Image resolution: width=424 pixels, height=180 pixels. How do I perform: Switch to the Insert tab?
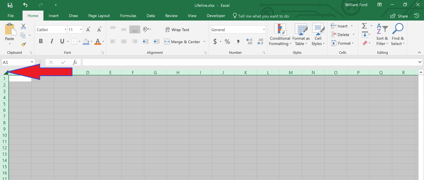[x=53, y=16]
